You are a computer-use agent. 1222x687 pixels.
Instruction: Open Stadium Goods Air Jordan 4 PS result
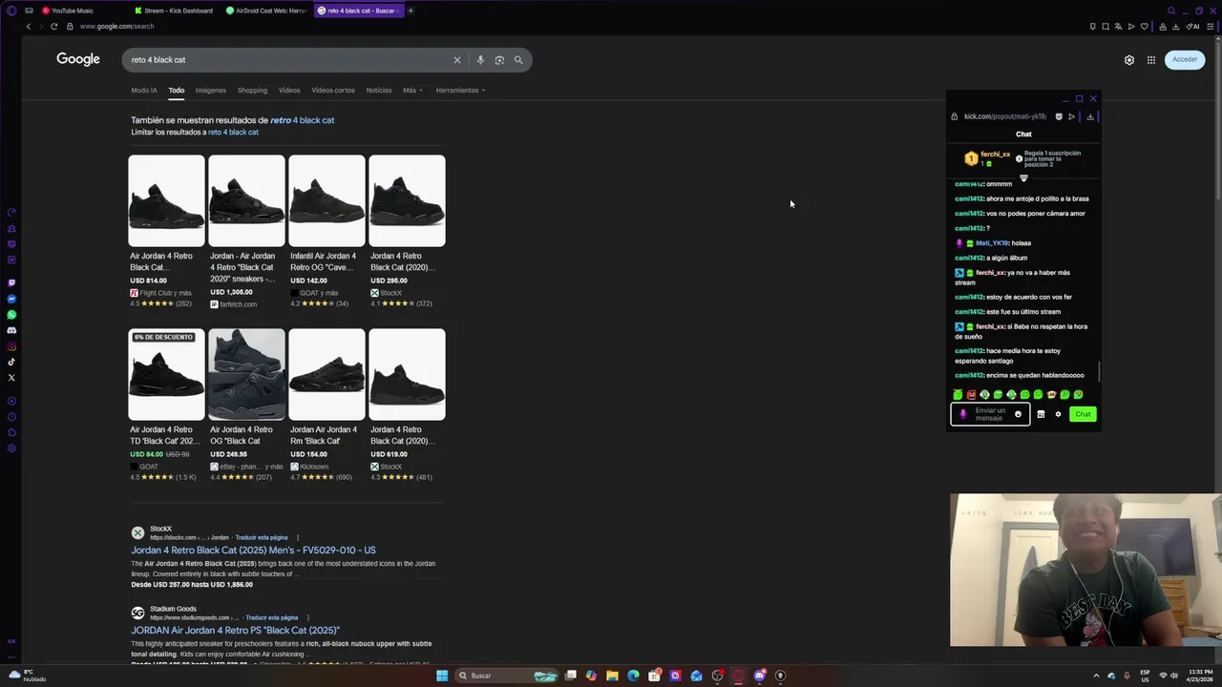235,631
